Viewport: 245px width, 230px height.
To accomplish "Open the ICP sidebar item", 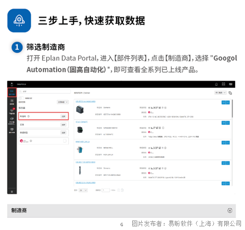I will pos(12,121).
